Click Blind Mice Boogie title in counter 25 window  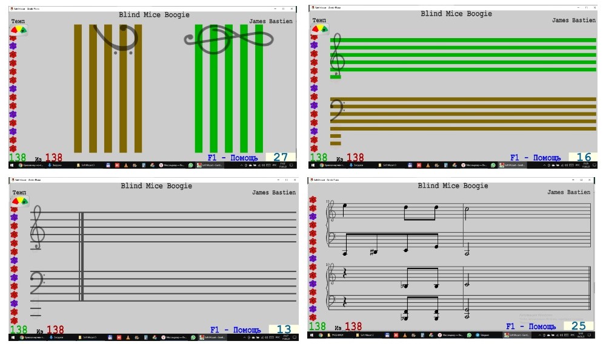click(453, 186)
